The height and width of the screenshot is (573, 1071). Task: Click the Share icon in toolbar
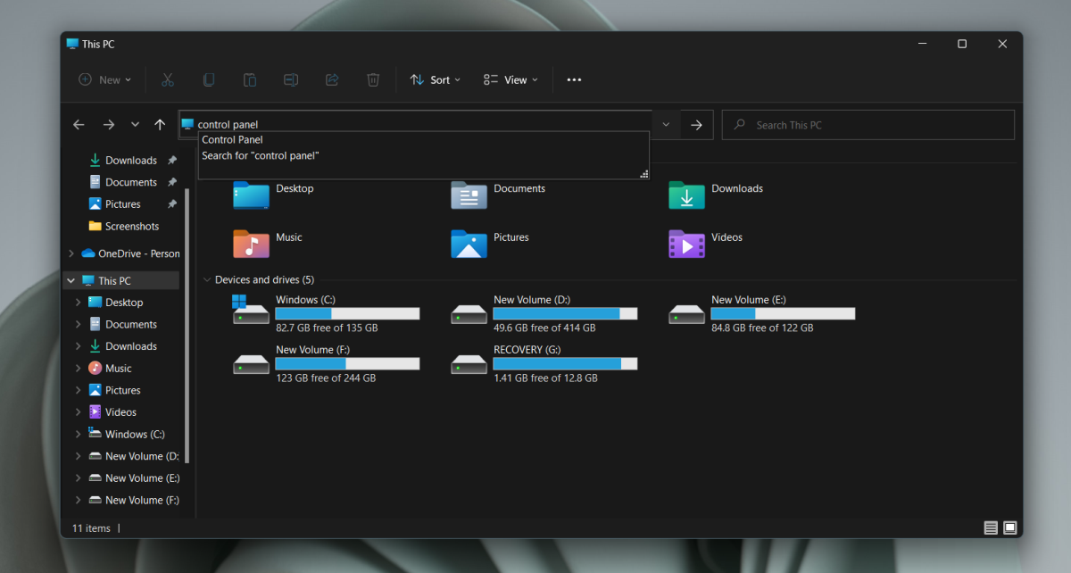click(x=332, y=79)
